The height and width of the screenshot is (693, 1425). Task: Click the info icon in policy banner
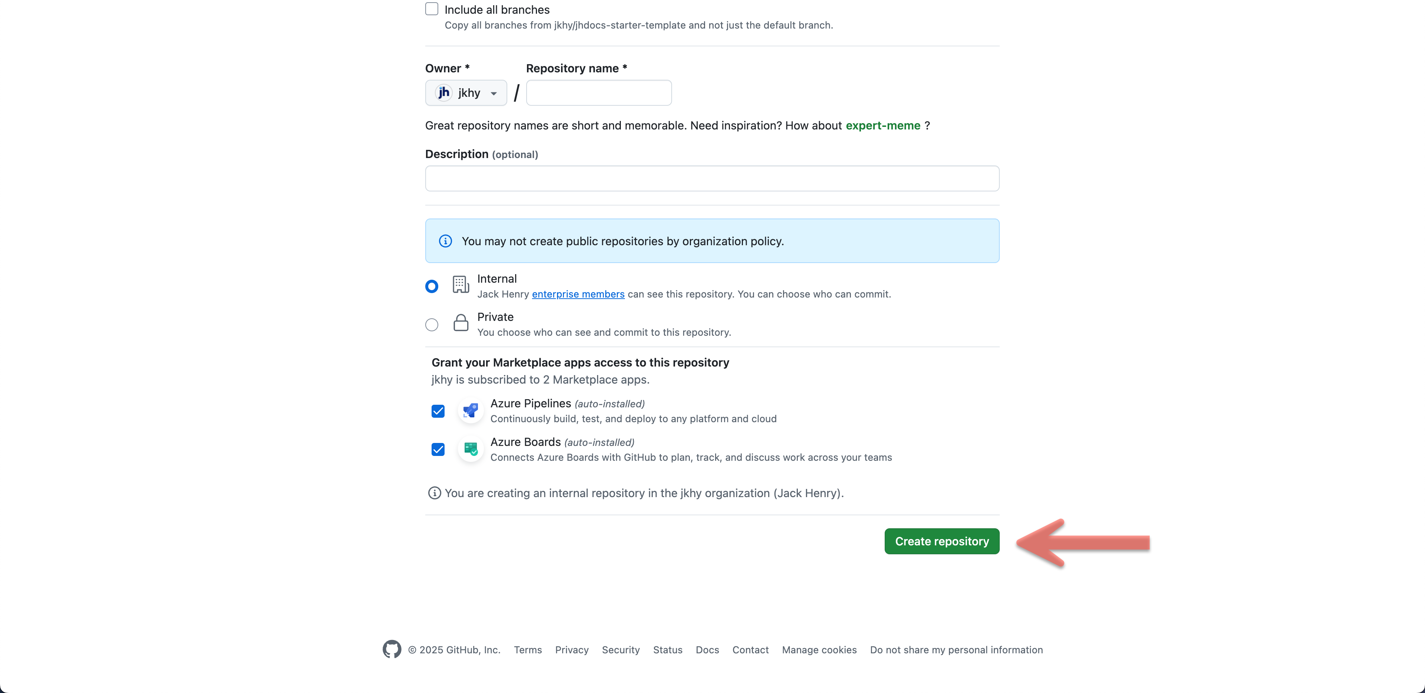tap(445, 241)
